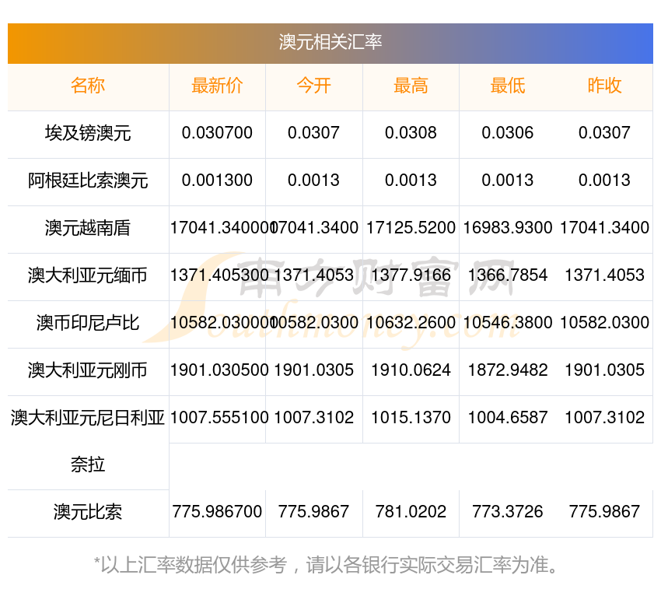Click latest price 0.030700 cell
The image size is (661, 589).
pyautogui.click(x=217, y=133)
